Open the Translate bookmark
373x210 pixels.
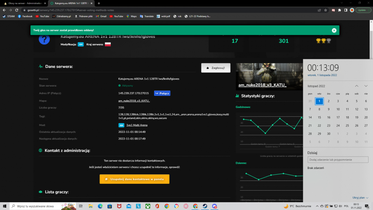pos(147,16)
